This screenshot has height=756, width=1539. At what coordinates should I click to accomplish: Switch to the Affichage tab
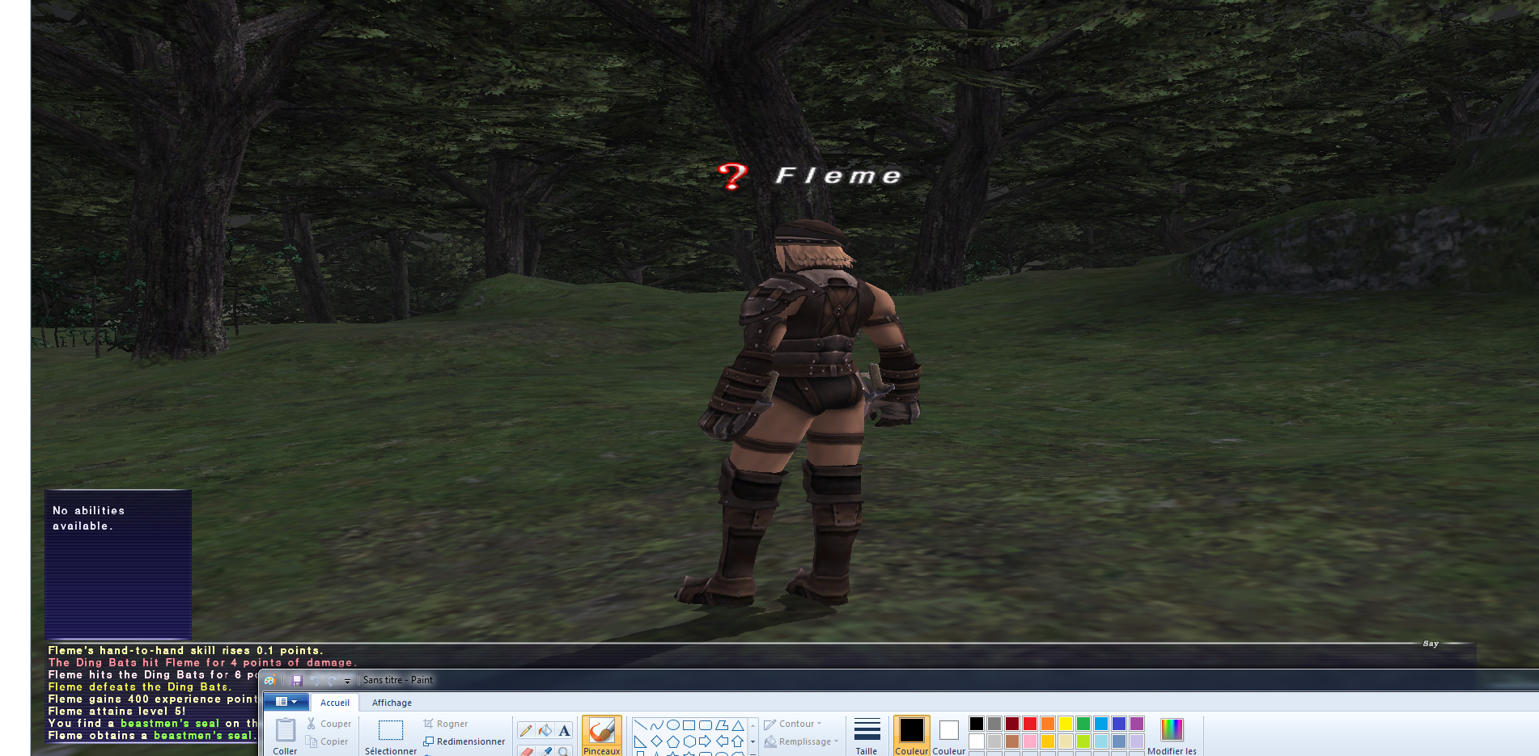tap(392, 703)
